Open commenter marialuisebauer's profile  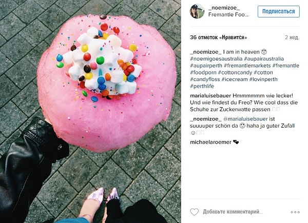(210, 96)
